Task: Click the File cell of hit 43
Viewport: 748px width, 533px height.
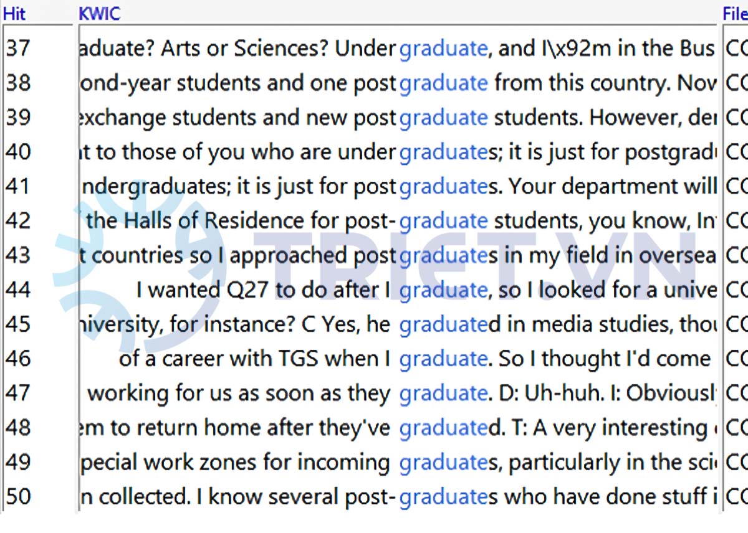Action: pyautogui.click(x=736, y=255)
